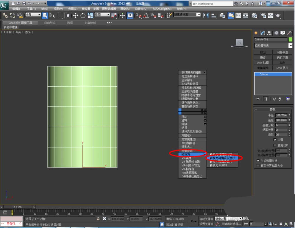The width and height of the screenshot is (295, 228).
Task: Collapse the 参数 rollout header
Action: (x=273, y=109)
